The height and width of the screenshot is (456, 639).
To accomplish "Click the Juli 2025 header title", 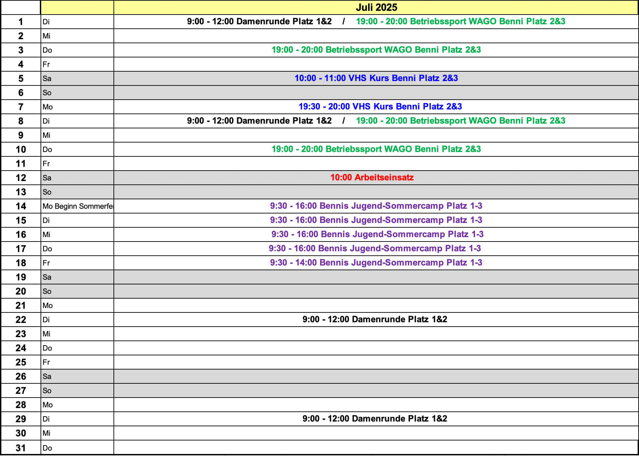I will pyautogui.click(x=376, y=7).
